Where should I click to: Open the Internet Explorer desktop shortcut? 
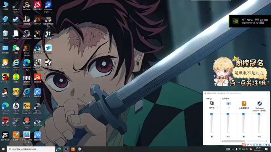coord(16,65)
